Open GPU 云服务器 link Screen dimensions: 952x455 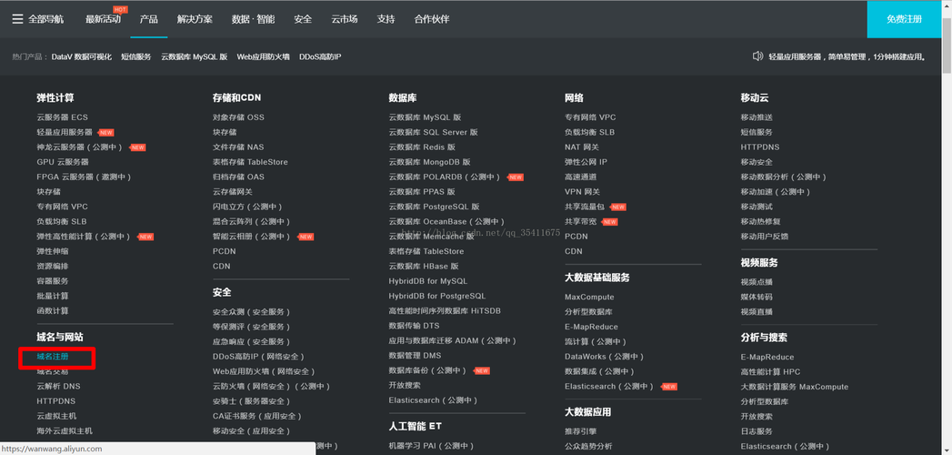63,162
